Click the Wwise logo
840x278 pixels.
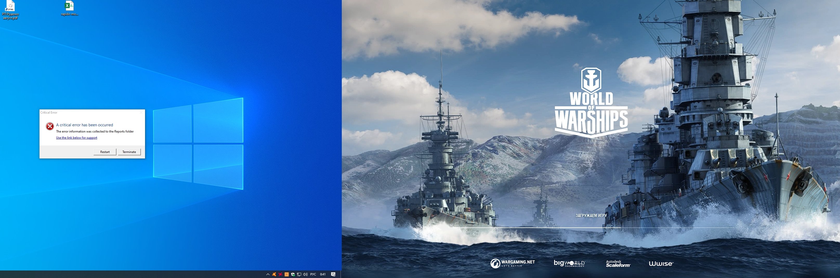tap(661, 264)
